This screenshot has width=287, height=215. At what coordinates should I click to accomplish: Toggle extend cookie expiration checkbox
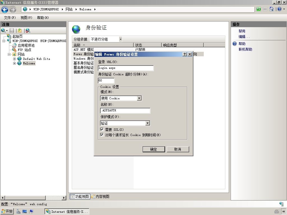tap(102, 135)
